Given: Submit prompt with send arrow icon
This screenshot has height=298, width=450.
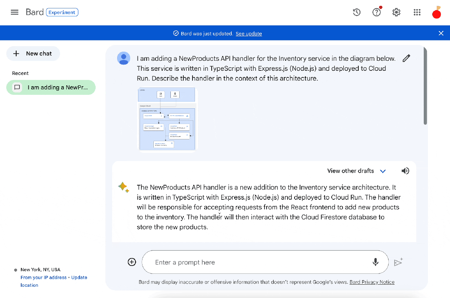Looking at the screenshot, I should (398, 262).
